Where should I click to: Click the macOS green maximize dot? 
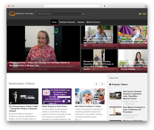click(14, 6)
